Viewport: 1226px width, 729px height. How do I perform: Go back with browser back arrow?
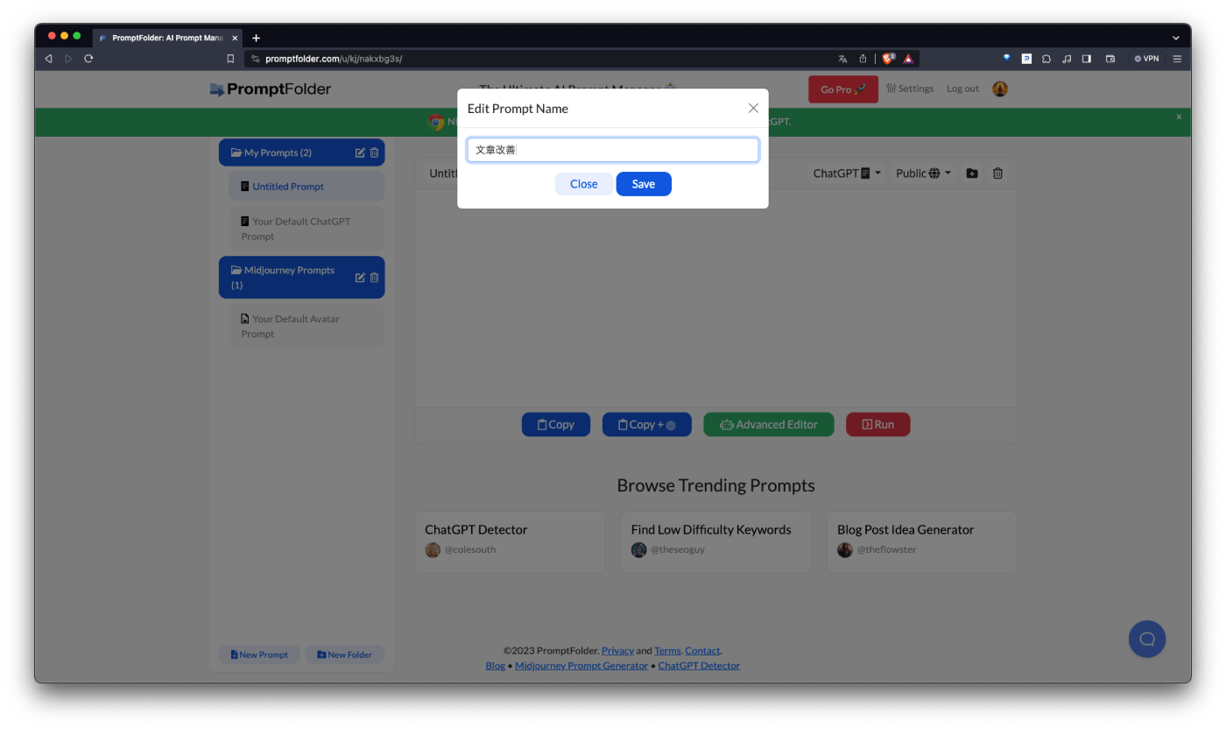(x=48, y=59)
